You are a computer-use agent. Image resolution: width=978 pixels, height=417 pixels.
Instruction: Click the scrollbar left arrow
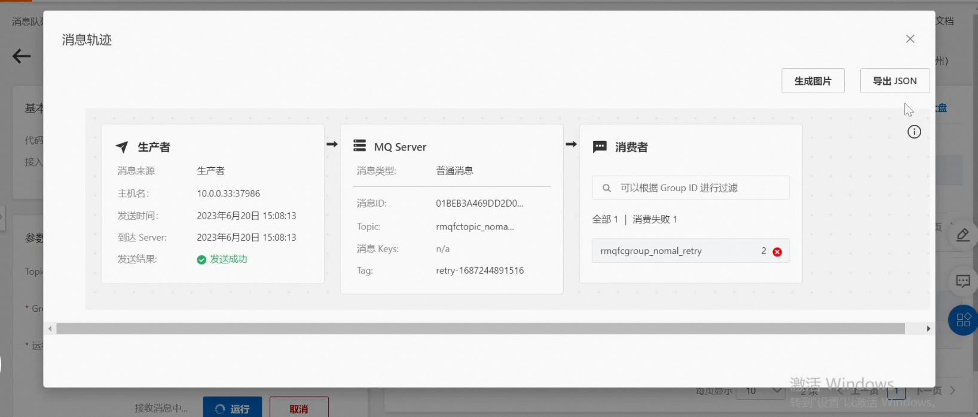tap(50, 329)
